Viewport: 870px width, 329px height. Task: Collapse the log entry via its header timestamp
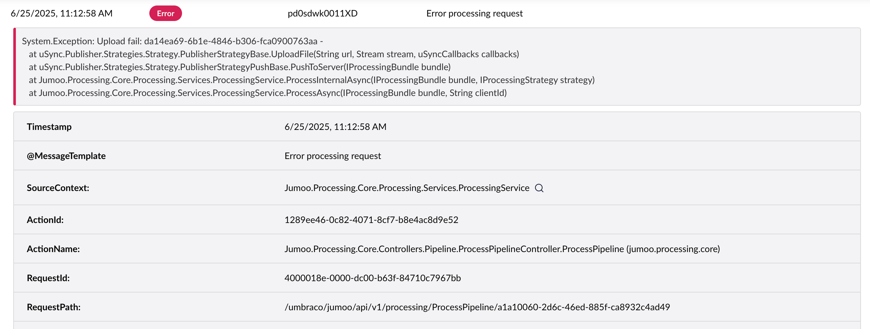pos(62,14)
